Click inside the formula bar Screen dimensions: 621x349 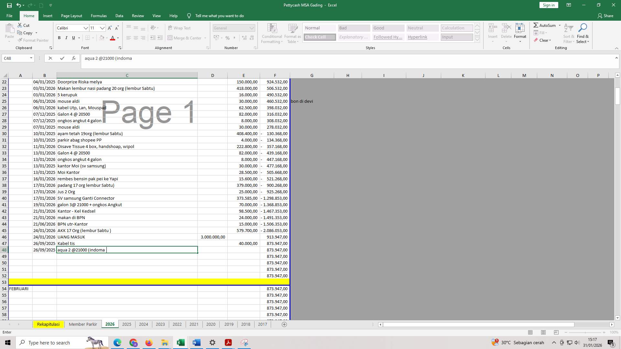[226, 58]
